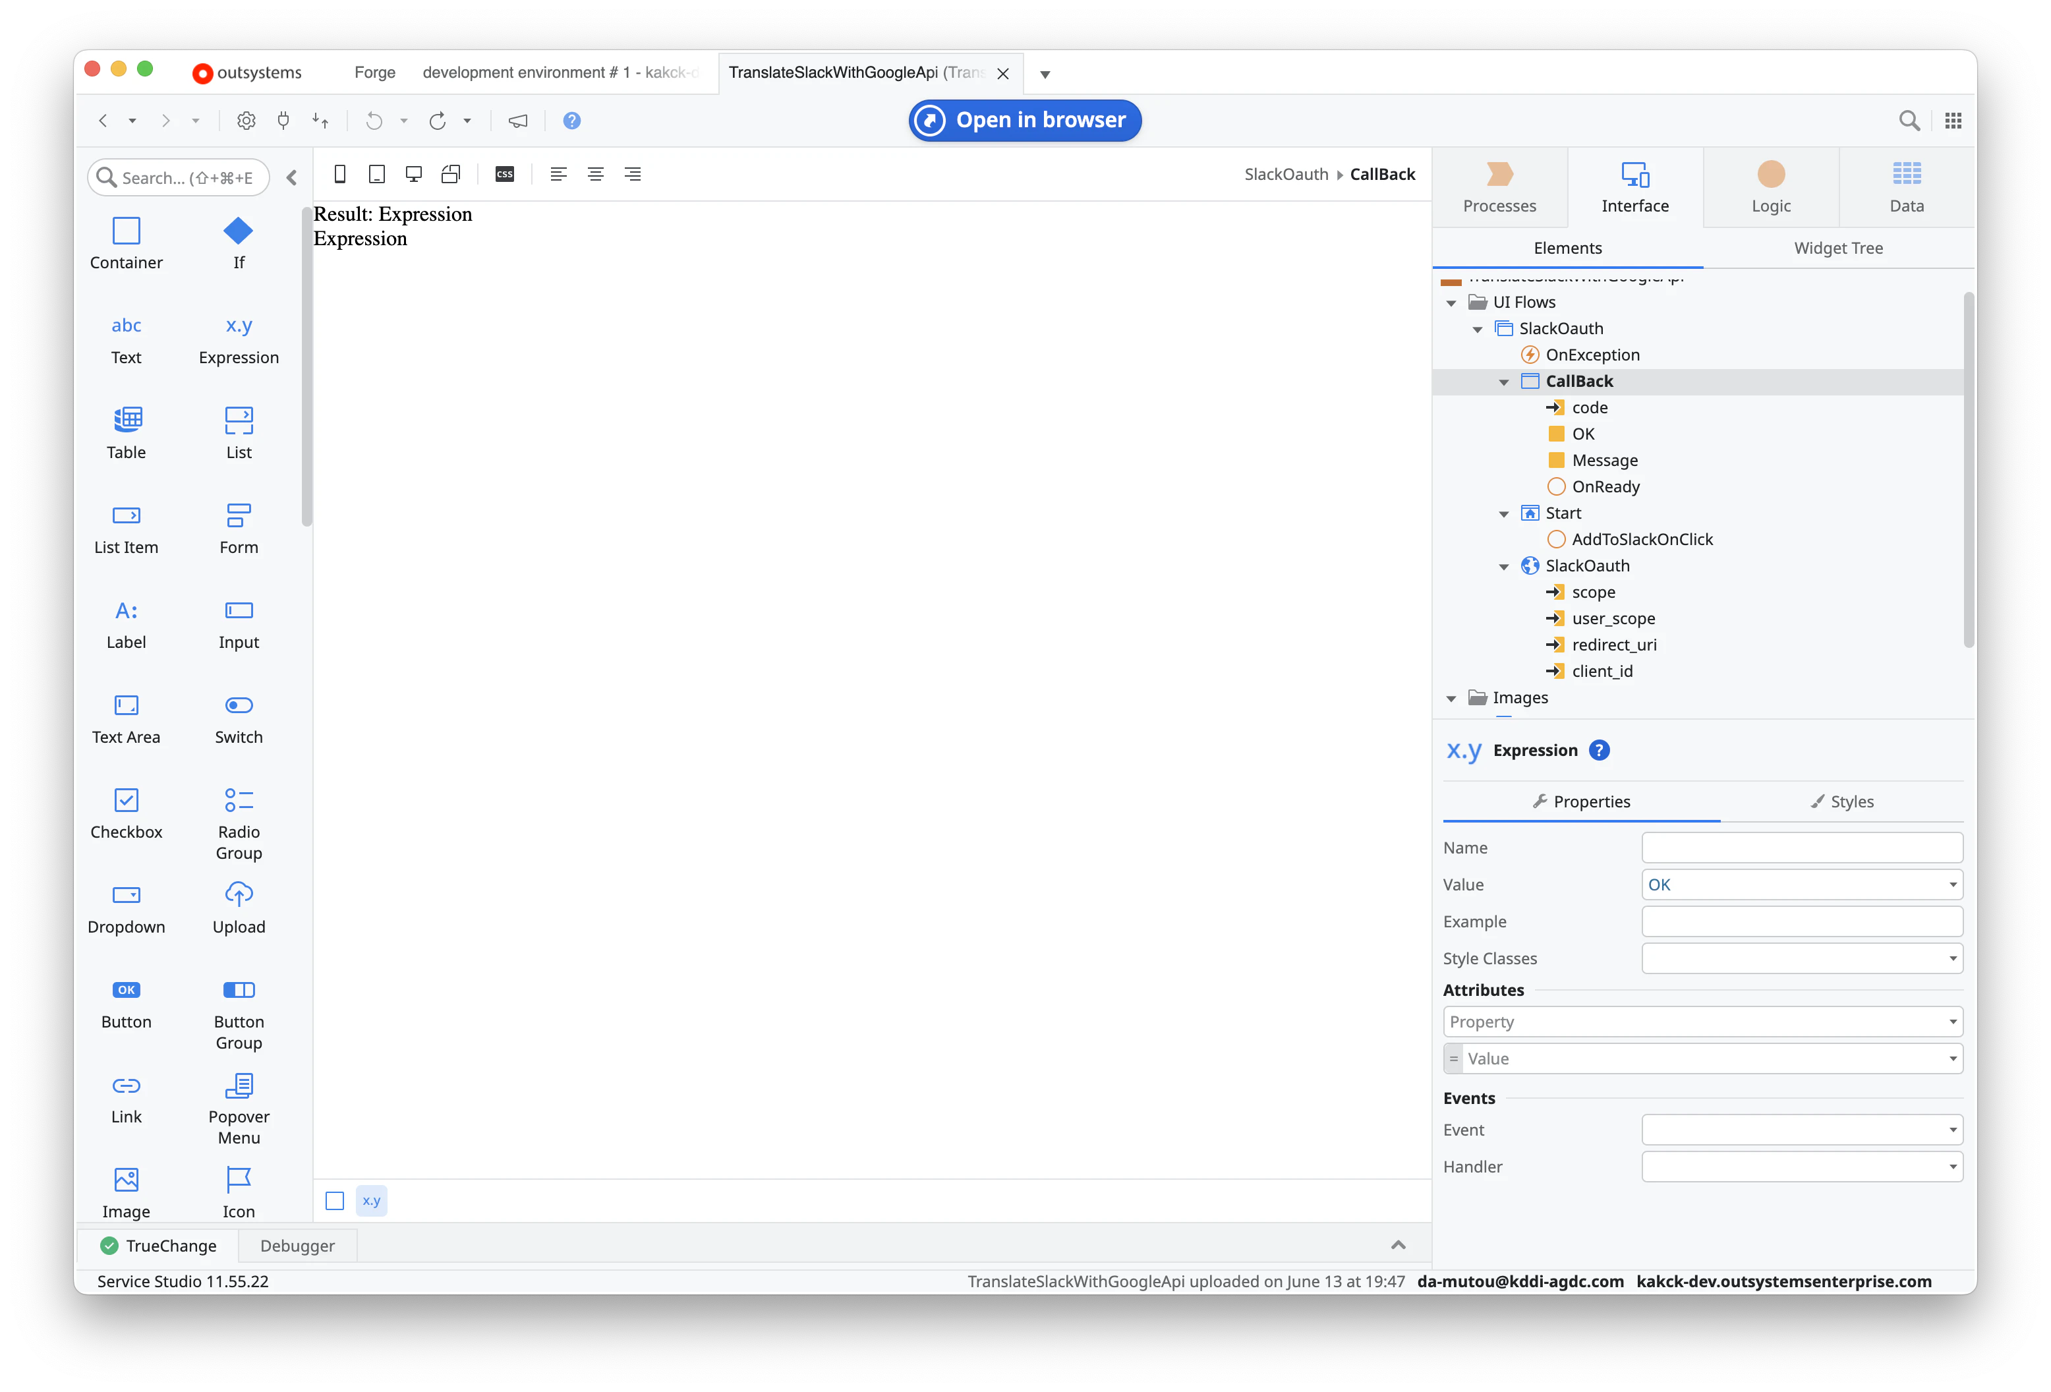Select the Popover Menu widget

click(x=239, y=1109)
